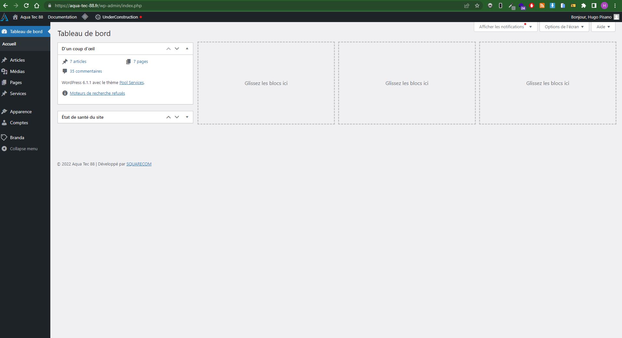Move D'un coup d'œil widget down
This screenshot has height=338, width=622.
click(177, 49)
